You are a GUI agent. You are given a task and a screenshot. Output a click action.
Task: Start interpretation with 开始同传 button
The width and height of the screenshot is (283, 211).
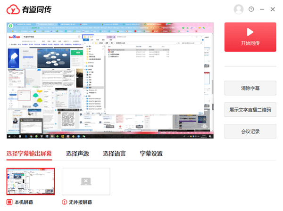coord(250,37)
